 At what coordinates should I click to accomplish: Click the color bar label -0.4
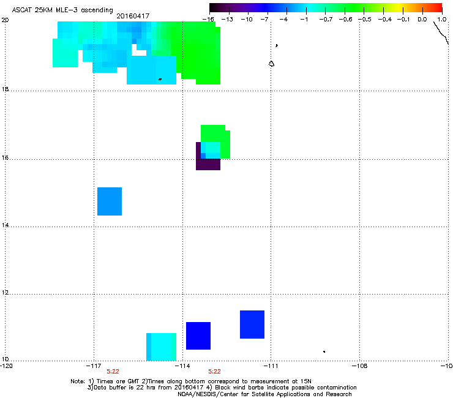pos(385,20)
